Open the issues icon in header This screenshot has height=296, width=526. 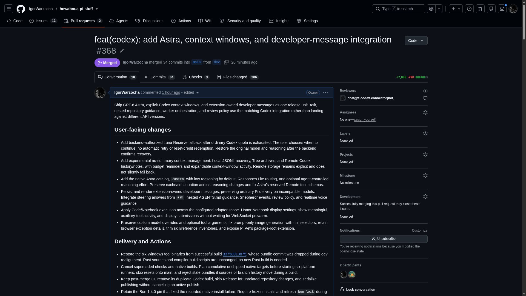469,9
